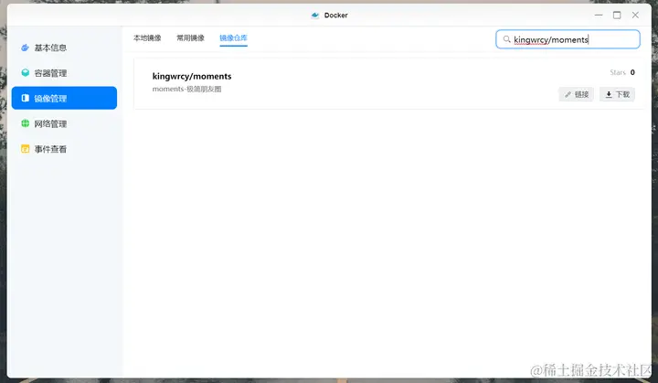The height and width of the screenshot is (383, 658).
Task: Click the Stars 0 count
Action: click(x=622, y=72)
